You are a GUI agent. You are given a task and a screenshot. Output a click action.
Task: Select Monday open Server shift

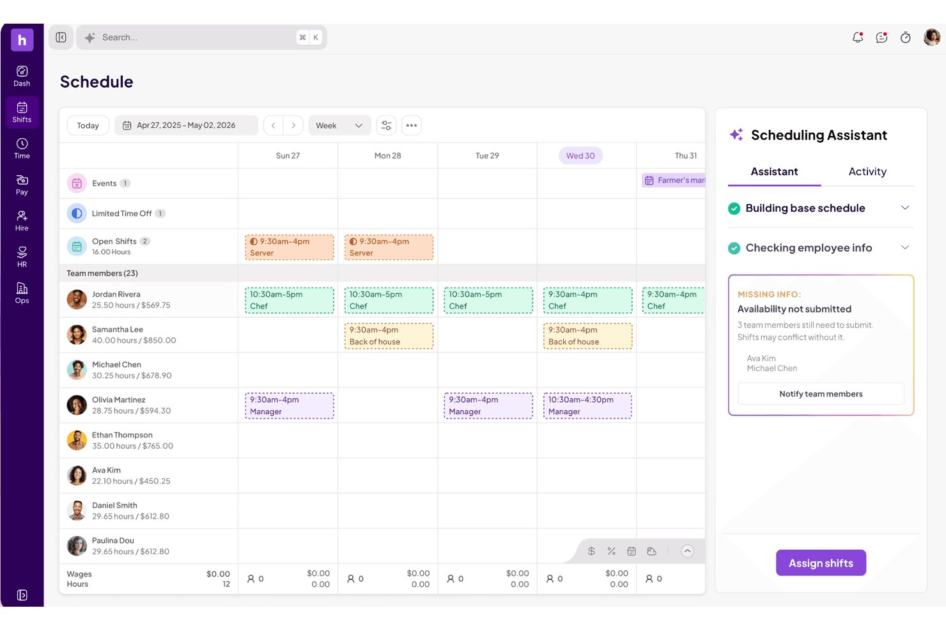[389, 247]
